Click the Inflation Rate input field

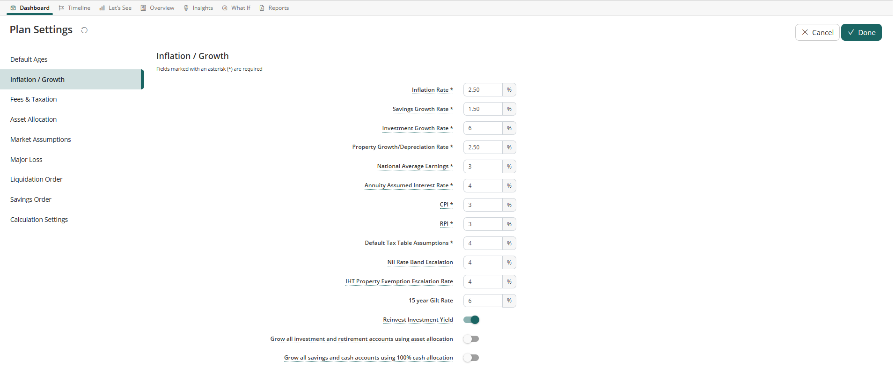[x=483, y=90]
